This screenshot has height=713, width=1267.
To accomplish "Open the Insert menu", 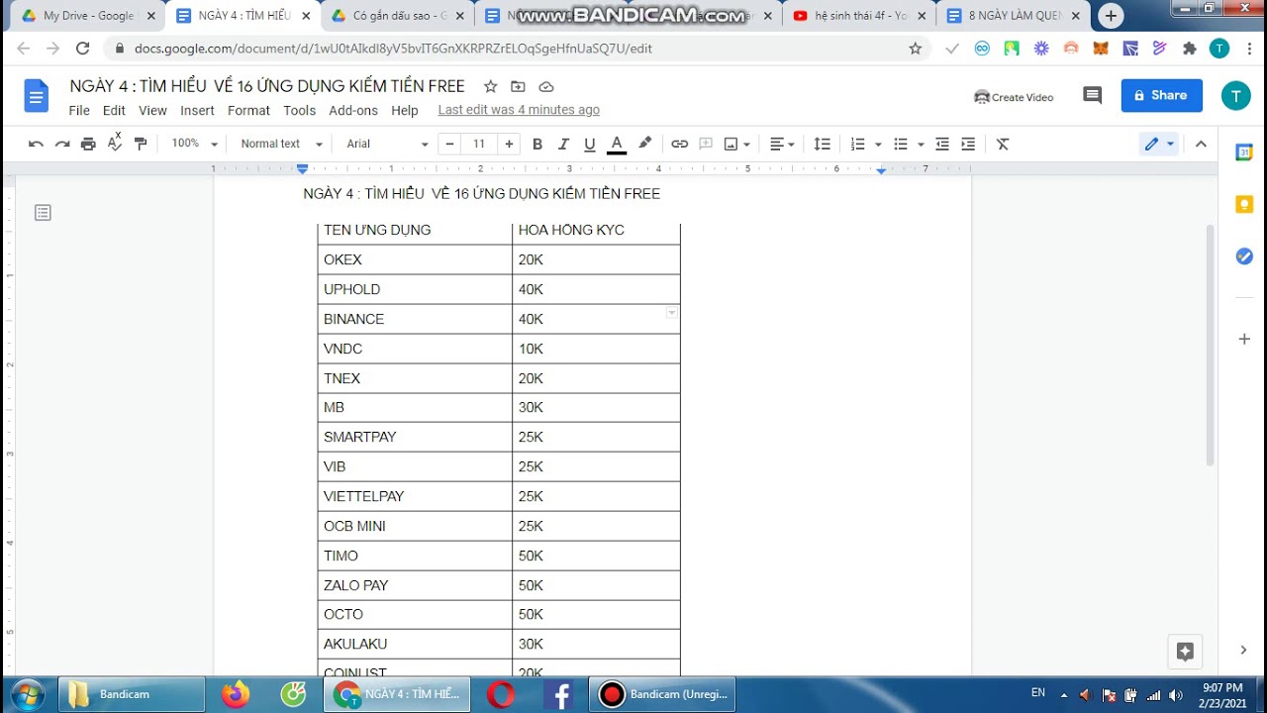I will 197,110.
